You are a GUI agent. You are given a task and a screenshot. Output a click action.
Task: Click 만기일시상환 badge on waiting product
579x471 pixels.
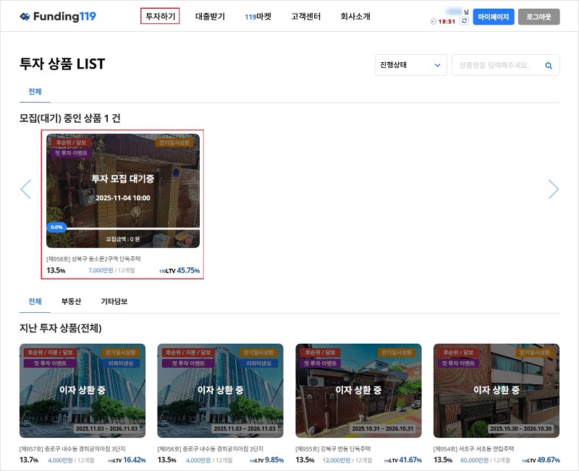coord(174,142)
